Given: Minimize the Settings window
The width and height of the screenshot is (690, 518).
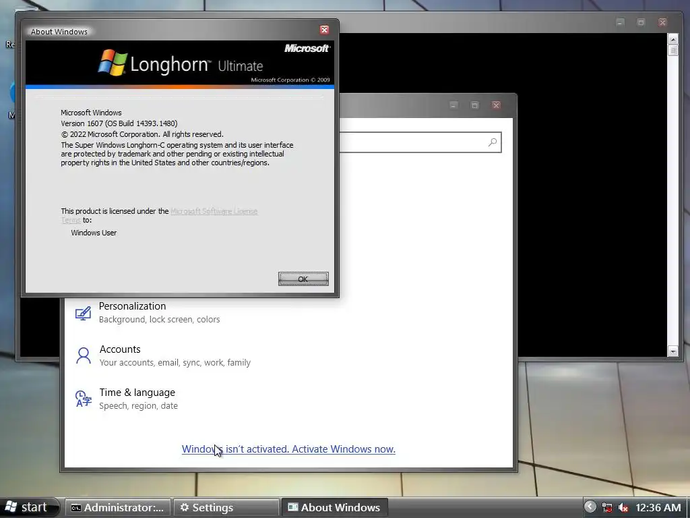Looking at the screenshot, I should [453, 105].
